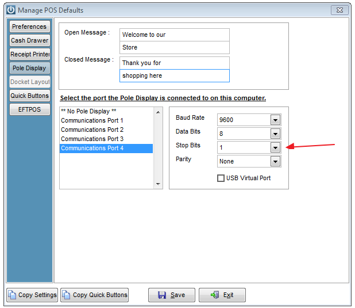The width and height of the screenshot is (355, 308).
Task: Click the Docket Layout section button
Action: [x=30, y=82]
